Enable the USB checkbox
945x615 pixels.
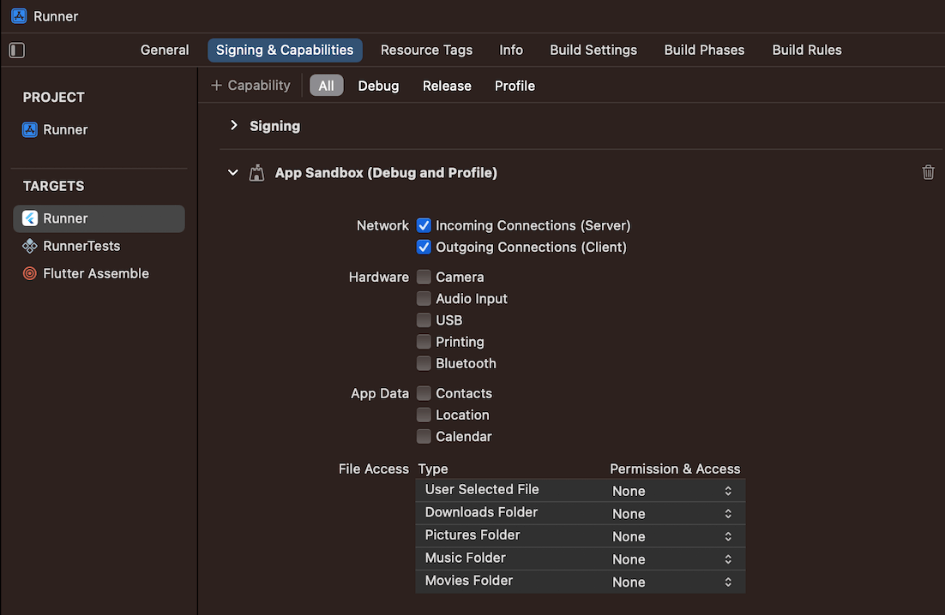click(x=424, y=320)
